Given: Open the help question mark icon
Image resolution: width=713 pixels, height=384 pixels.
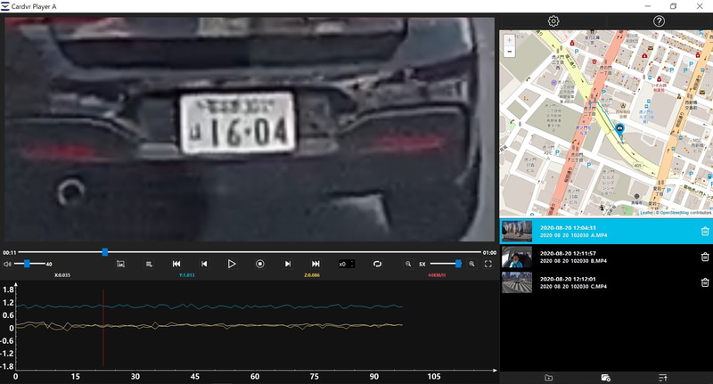Looking at the screenshot, I should click(659, 20).
